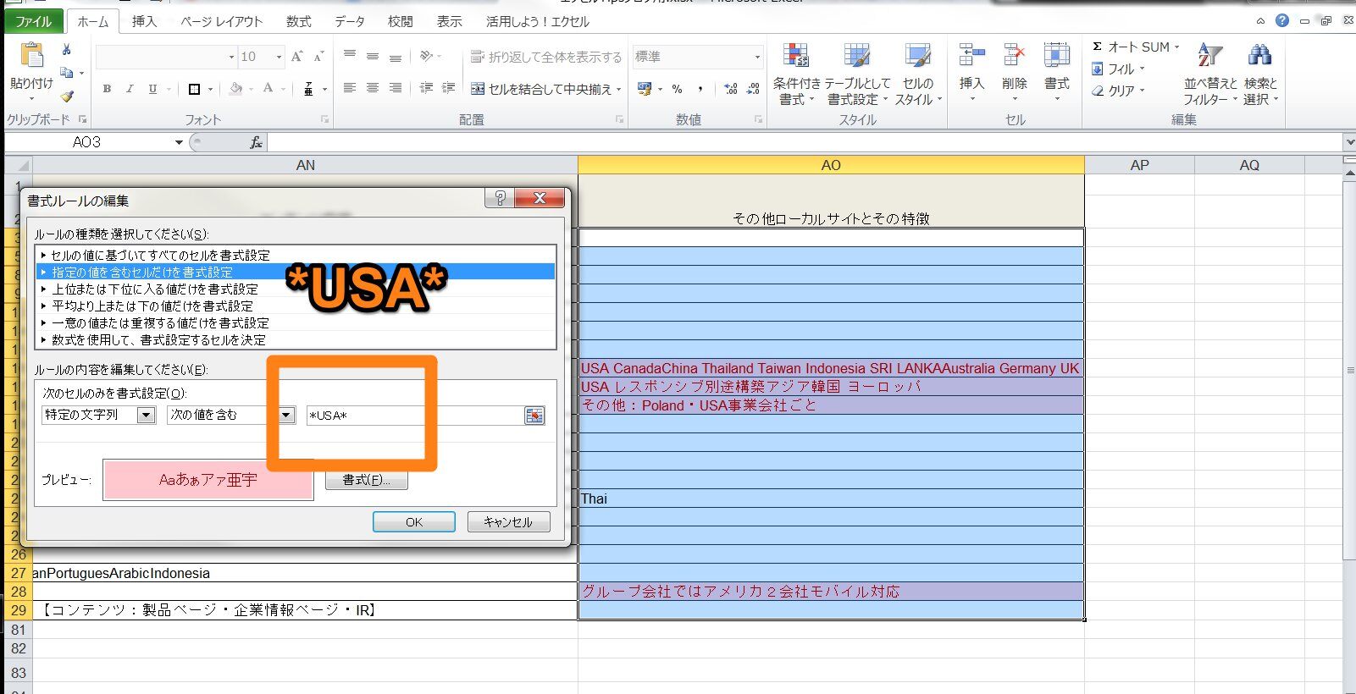Align text to middle vertically icon
Viewport: 1356px width, 694px height.
click(x=373, y=56)
